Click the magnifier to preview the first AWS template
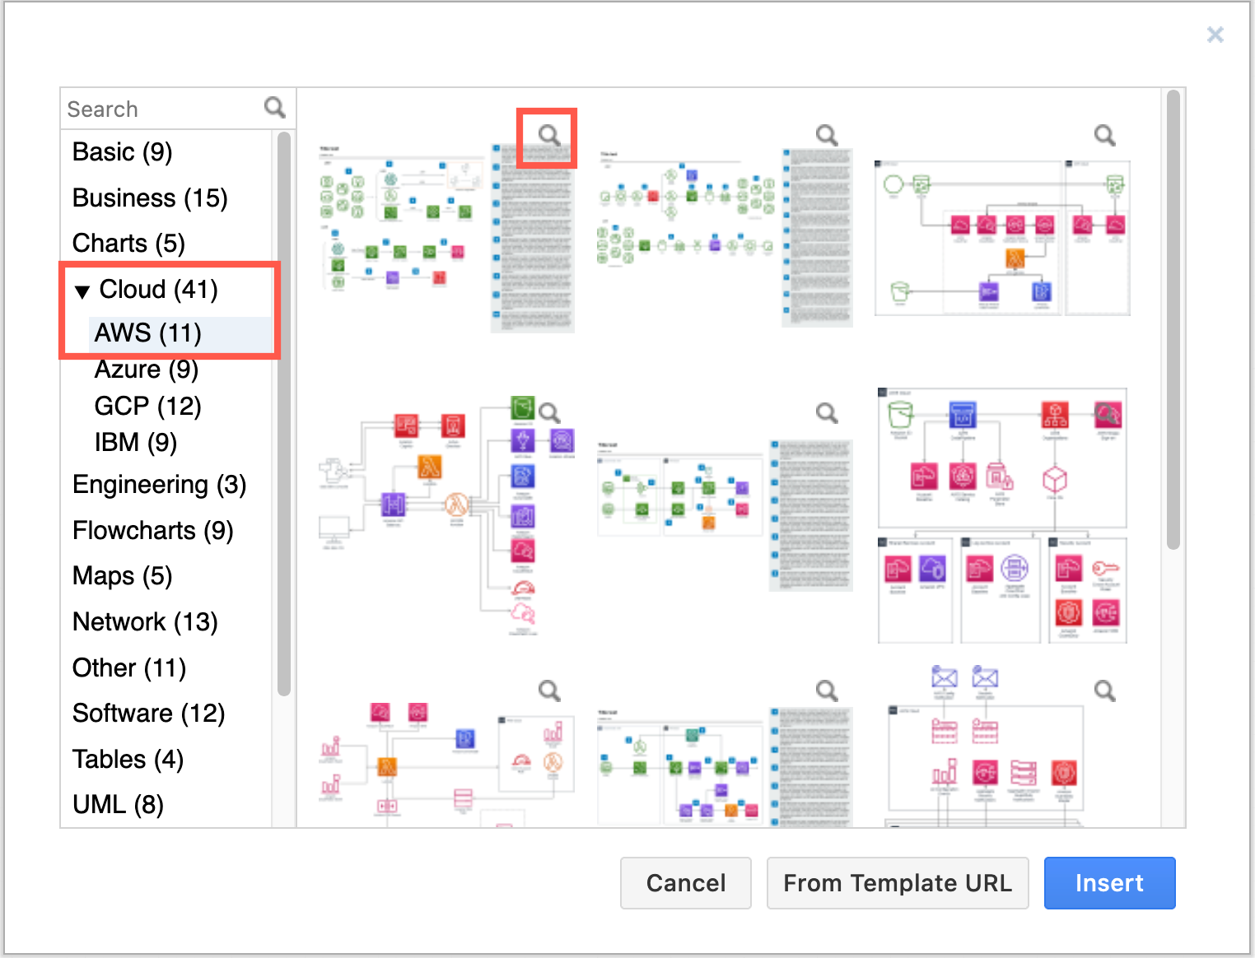Image resolution: width=1255 pixels, height=958 pixels. click(547, 136)
